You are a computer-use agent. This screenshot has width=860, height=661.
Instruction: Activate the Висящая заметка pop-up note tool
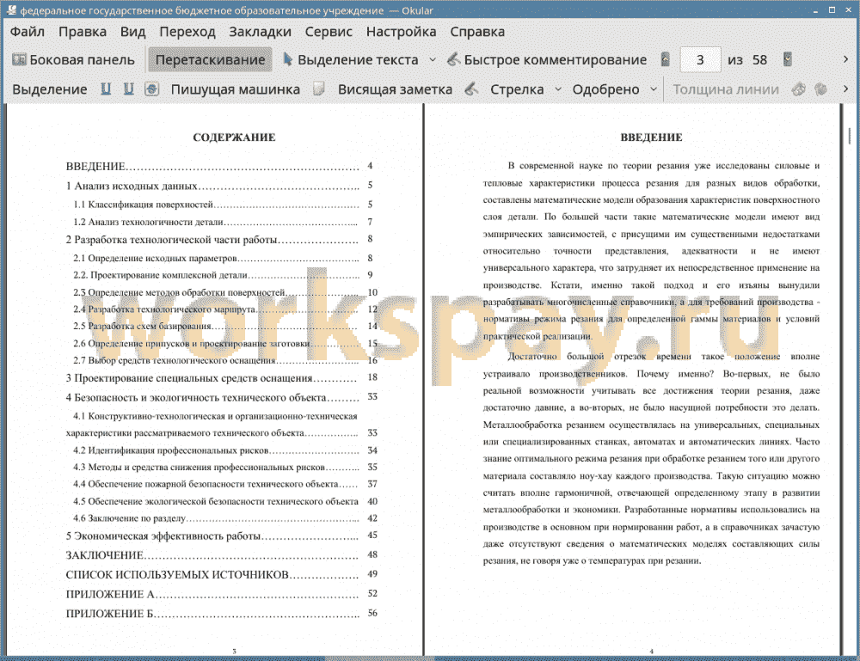[395, 89]
